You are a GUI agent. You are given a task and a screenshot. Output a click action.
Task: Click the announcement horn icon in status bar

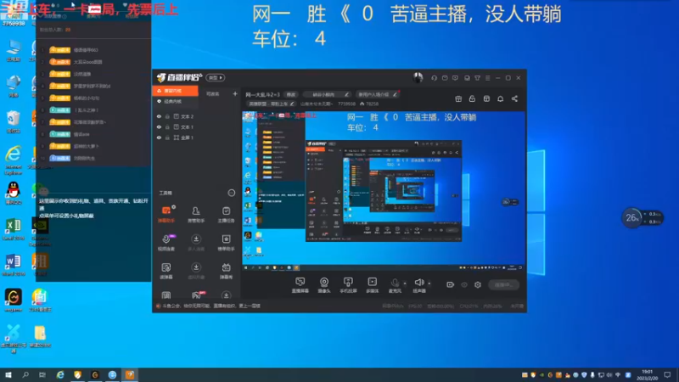159,306
